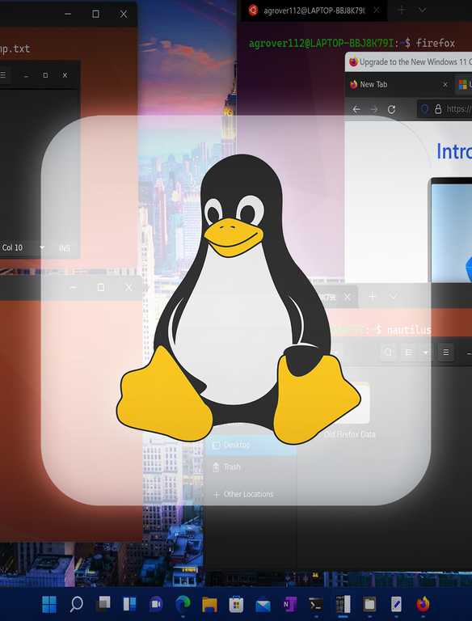Click Ubuntu icon on top terminal tab
Screen dimensions: 472x621
(253, 11)
